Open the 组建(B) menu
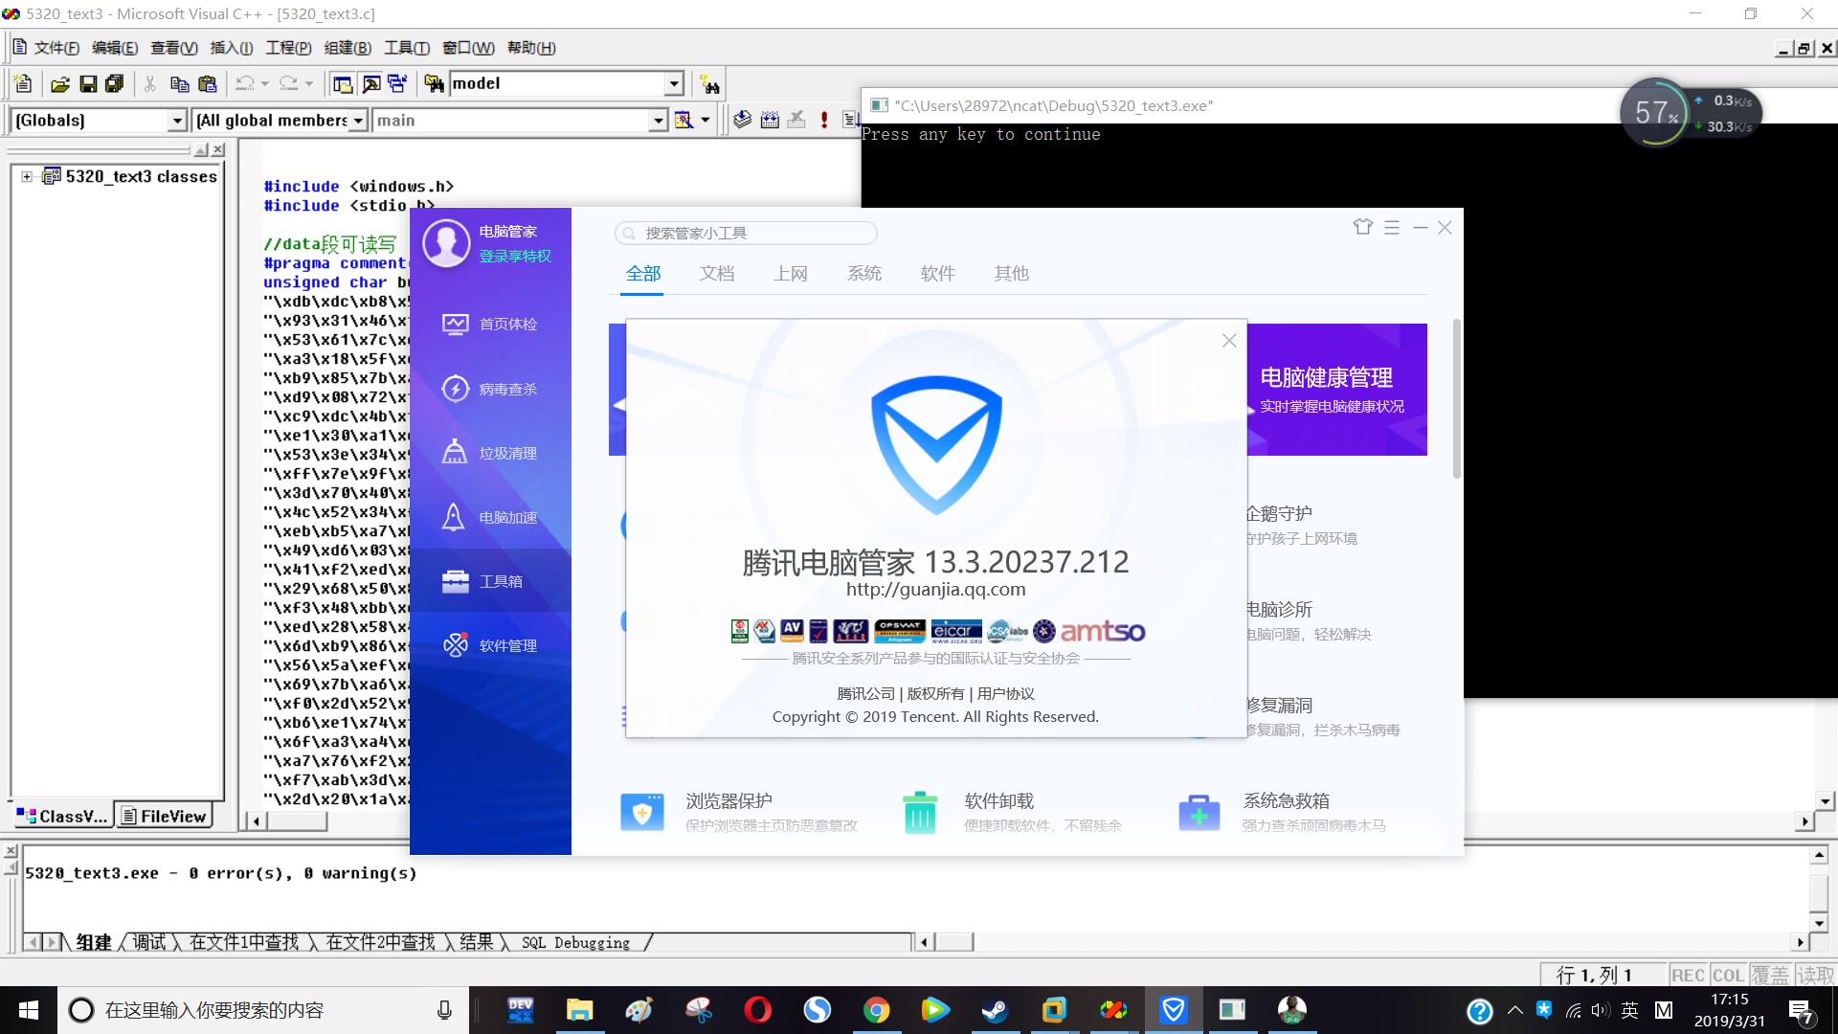 pos(347,48)
